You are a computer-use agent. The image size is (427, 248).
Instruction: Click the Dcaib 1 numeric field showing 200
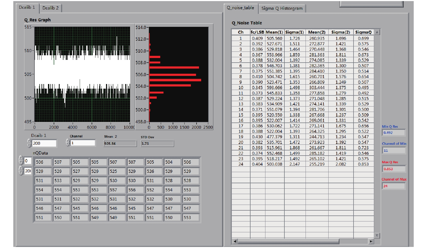[44, 143]
